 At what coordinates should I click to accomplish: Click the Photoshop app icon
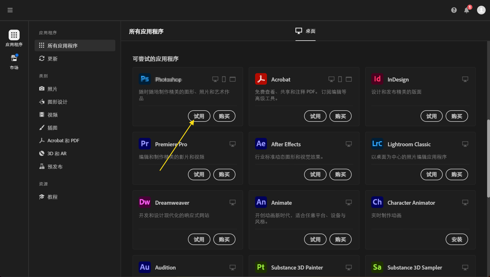(x=145, y=79)
